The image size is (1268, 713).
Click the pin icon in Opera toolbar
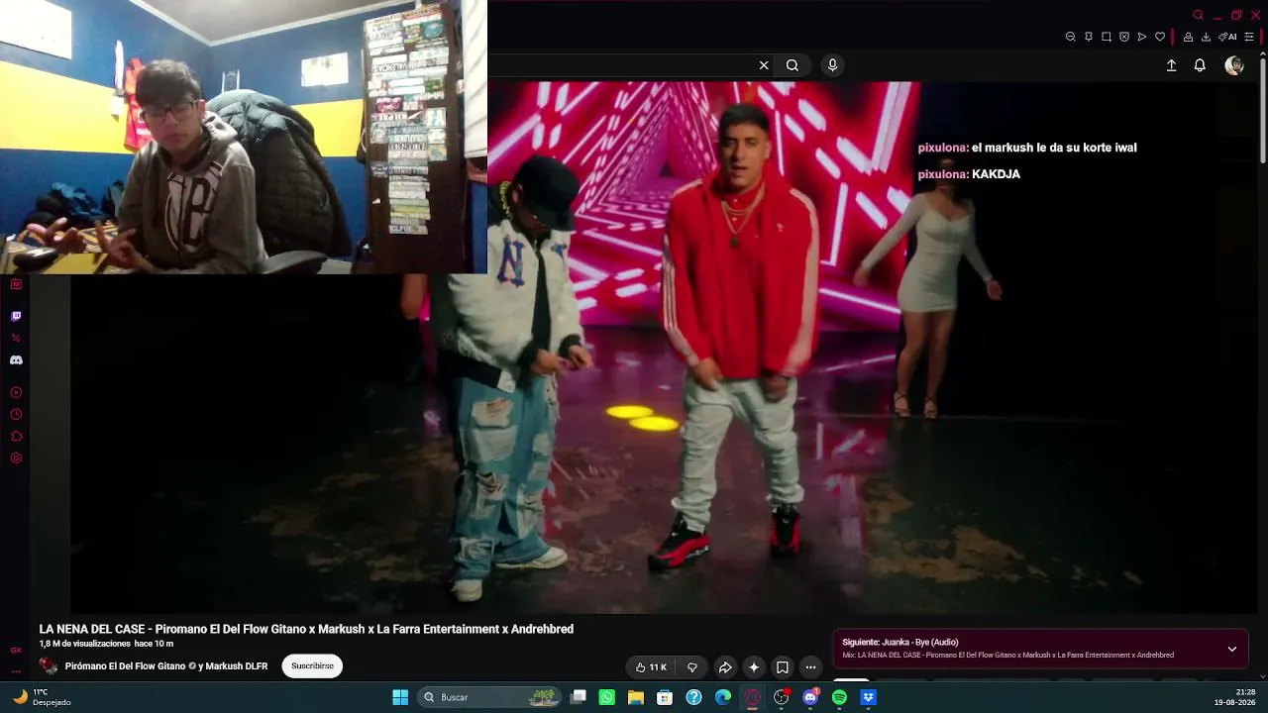pos(1089,37)
